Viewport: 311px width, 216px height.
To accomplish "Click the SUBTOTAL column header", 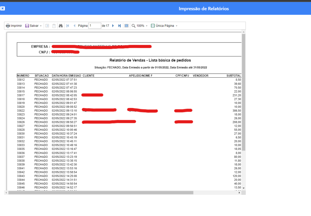I will point(234,76).
